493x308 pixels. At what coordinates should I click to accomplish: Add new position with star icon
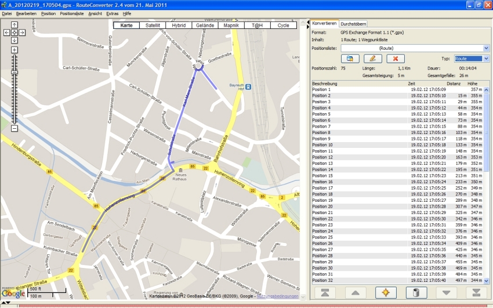pyautogui.click(x=386, y=292)
